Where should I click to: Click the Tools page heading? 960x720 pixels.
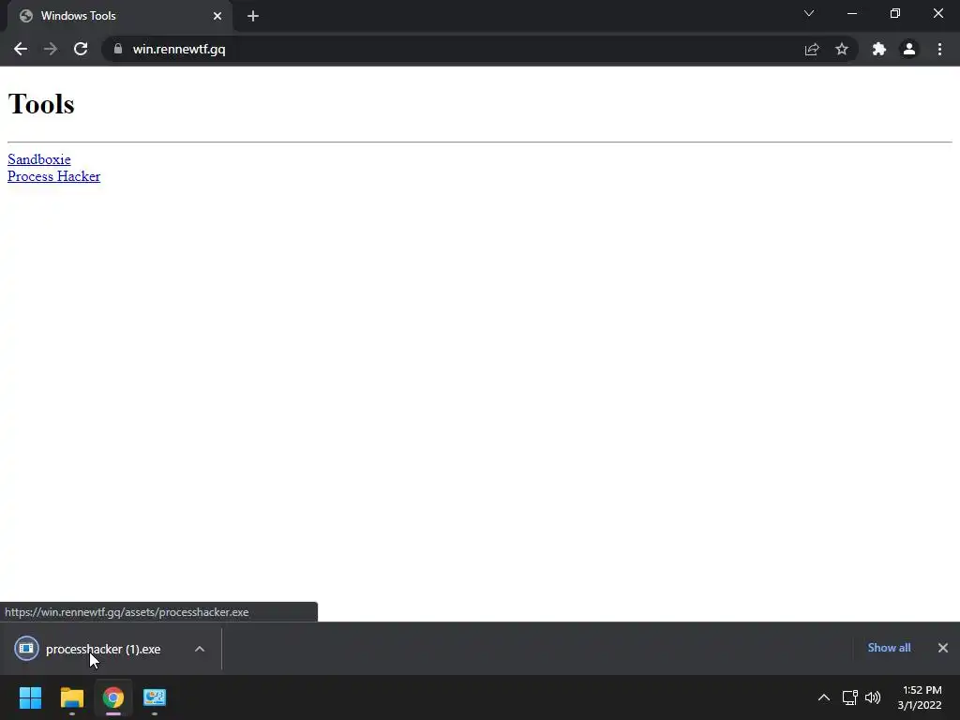pyautogui.click(x=41, y=104)
